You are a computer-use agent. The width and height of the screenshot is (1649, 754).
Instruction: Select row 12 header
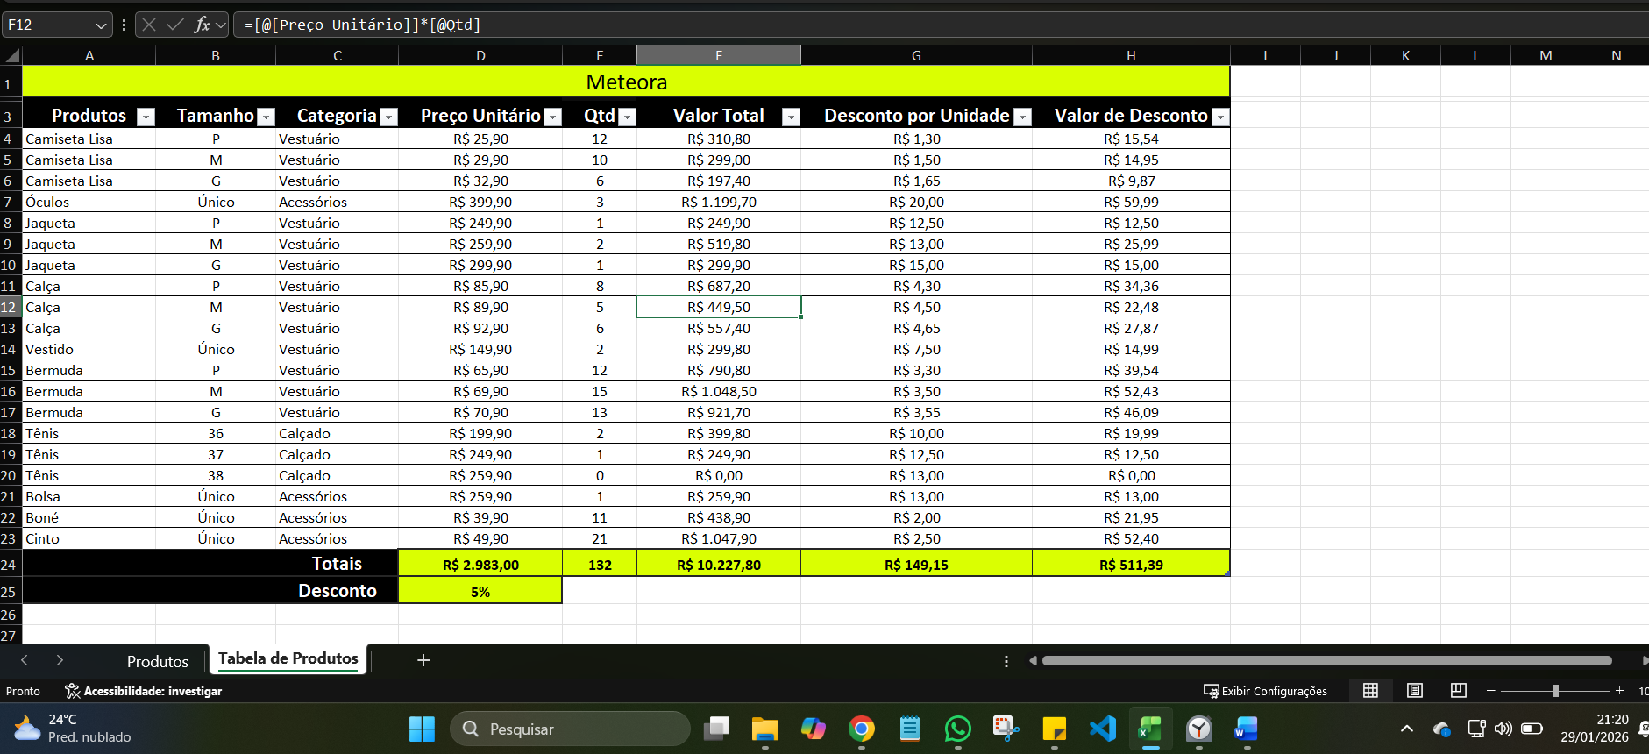(10, 307)
